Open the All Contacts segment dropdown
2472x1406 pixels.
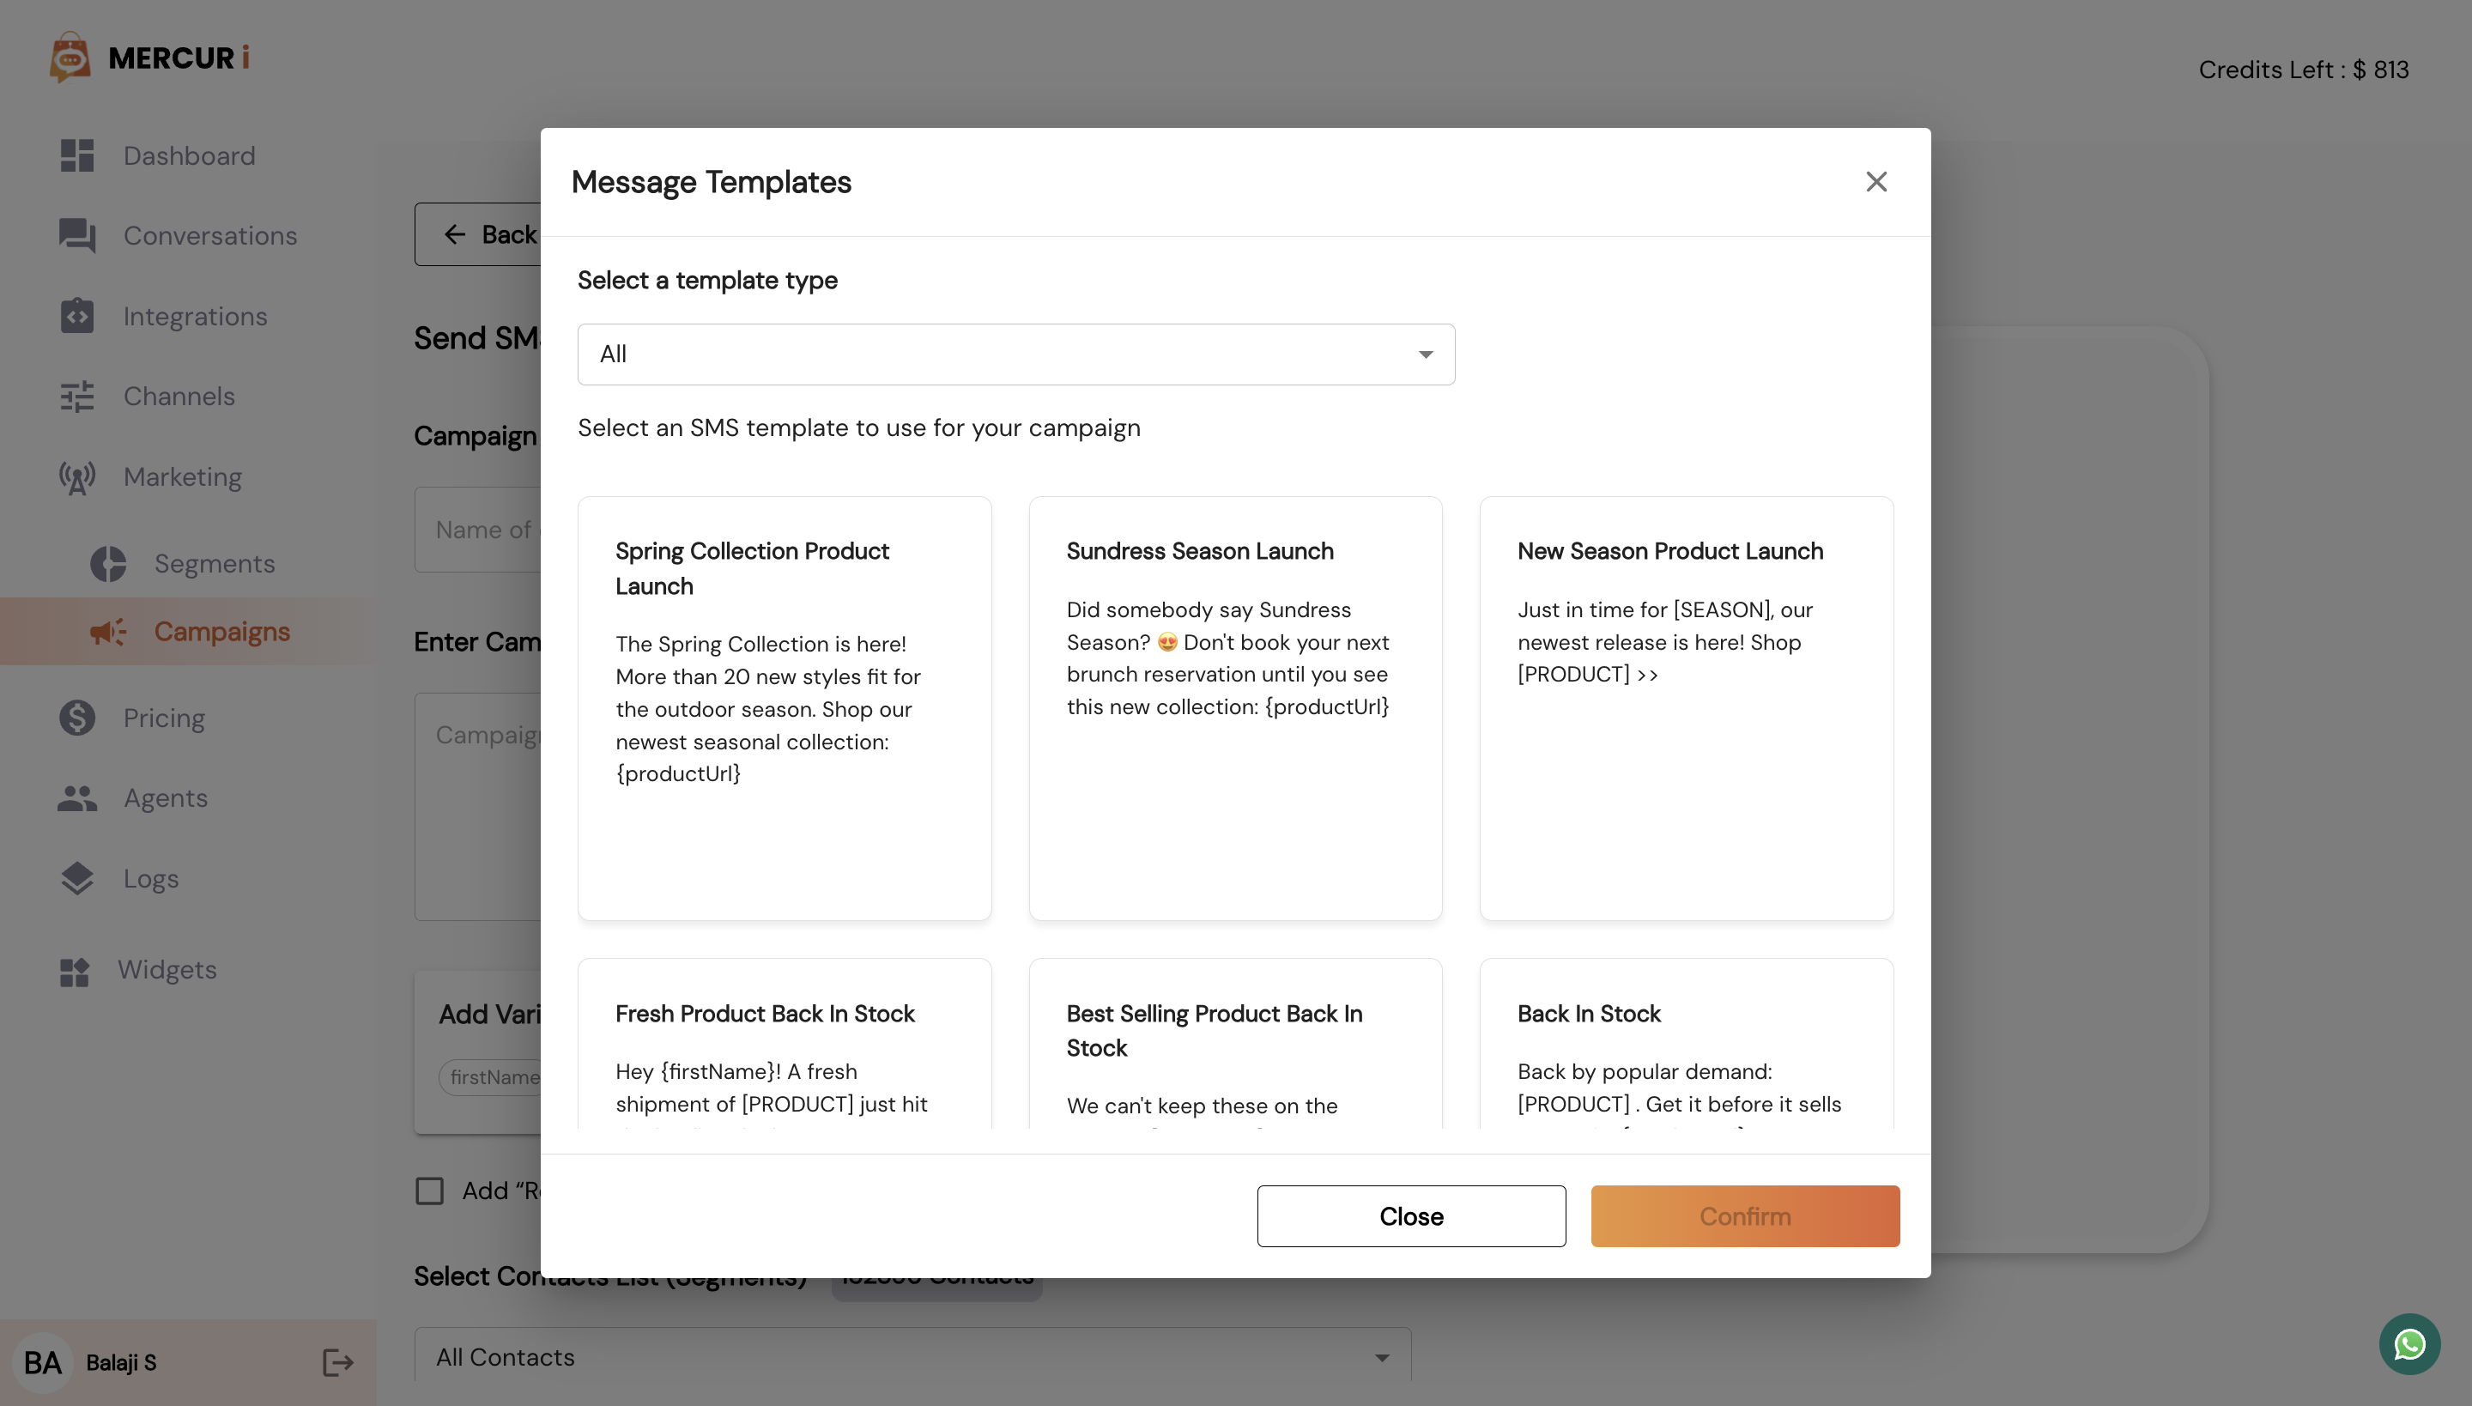coord(912,1357)
